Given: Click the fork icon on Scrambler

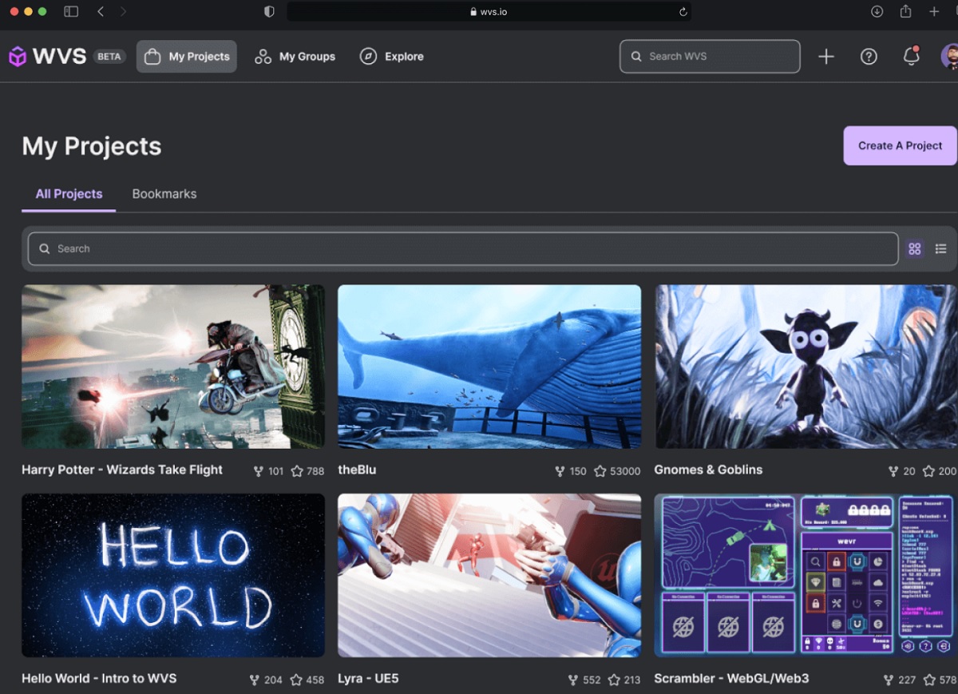Looking at the screenshot, I should 889,680.
